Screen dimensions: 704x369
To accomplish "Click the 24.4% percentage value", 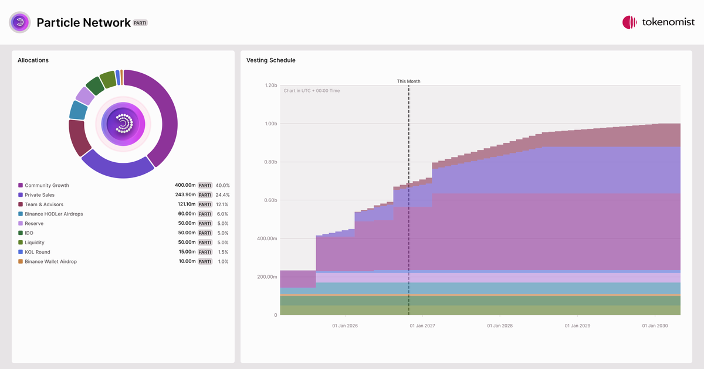I will (222, 195).
